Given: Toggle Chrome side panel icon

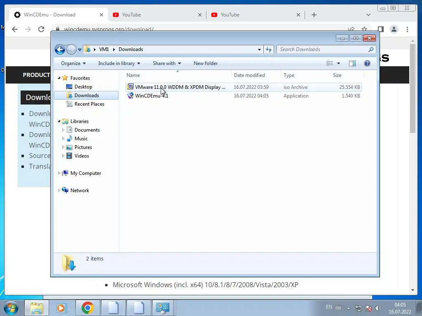Looking at the screenshot, I should point(380,29).
